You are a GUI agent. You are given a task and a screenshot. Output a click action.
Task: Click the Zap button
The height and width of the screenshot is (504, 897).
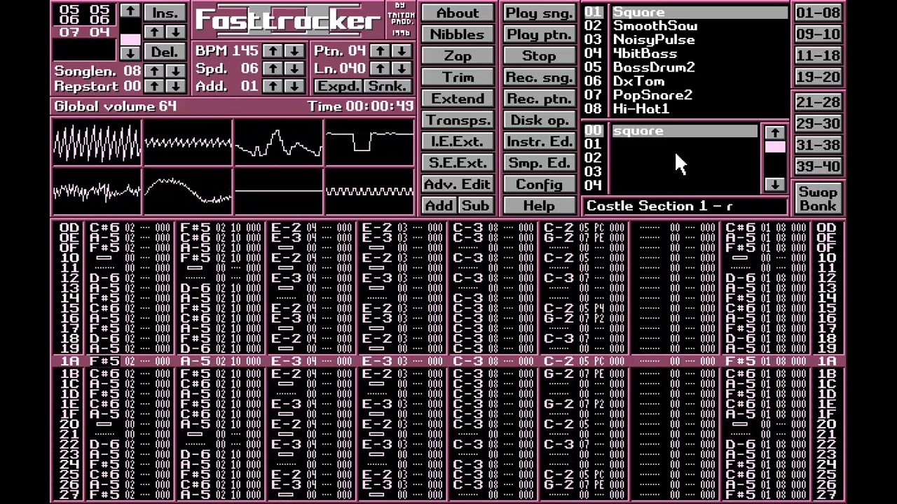457,56
